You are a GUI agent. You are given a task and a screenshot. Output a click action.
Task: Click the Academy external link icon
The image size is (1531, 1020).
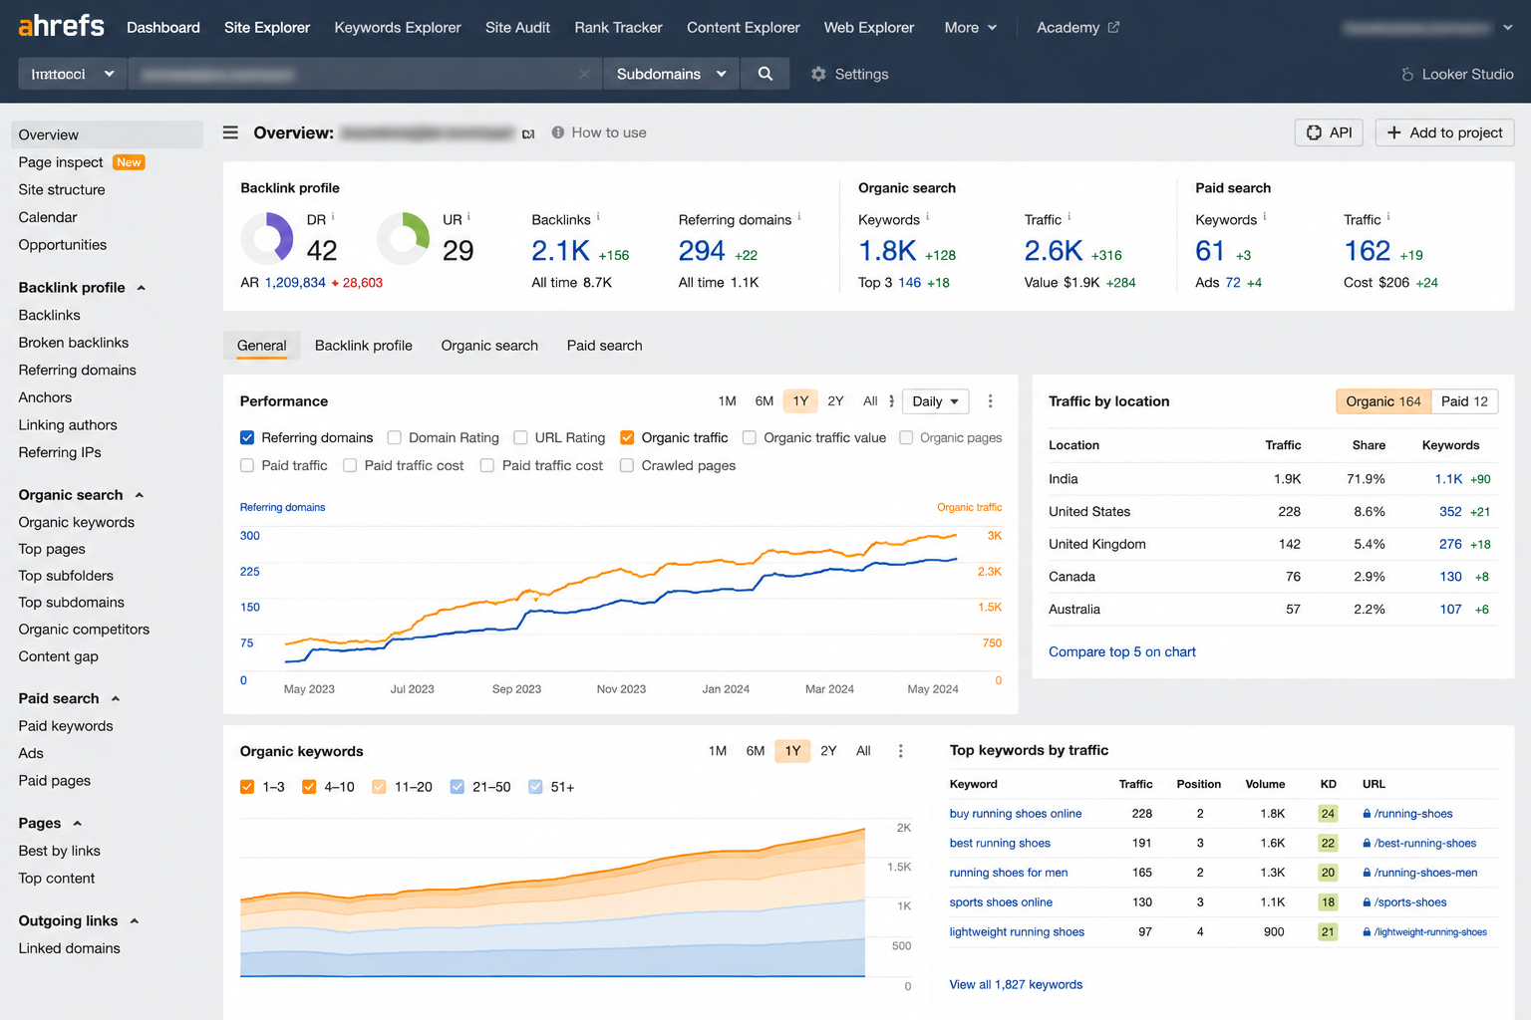[x=1113, y=27]
